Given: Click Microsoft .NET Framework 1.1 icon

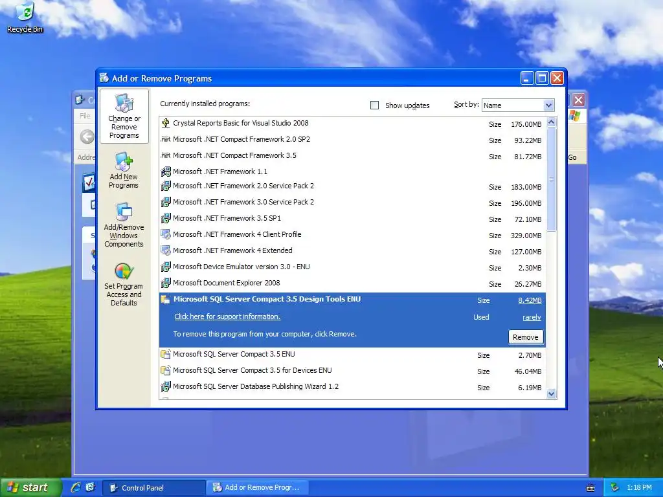Looking at the screenshot, I should (x=166, y=171).
